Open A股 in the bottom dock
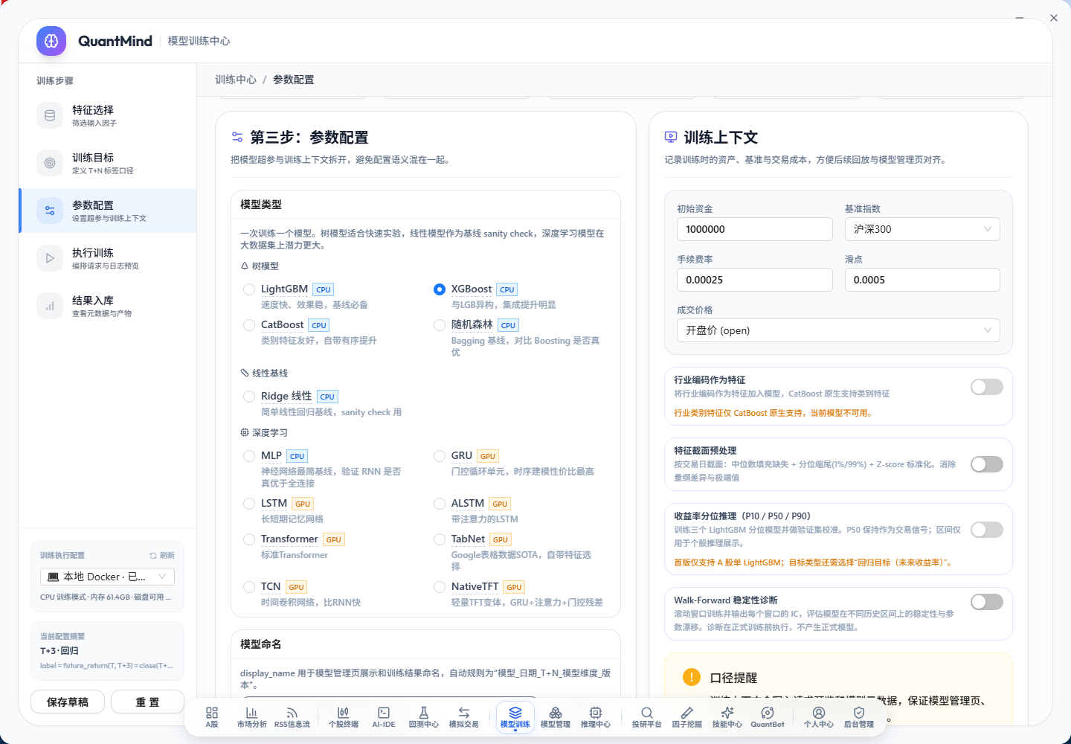 coord(212,717)
